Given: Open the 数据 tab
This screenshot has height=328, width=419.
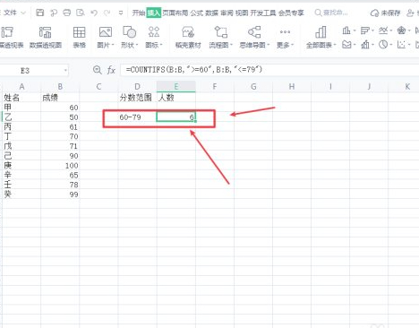Looking at the screenshot, I should [x=211, y=13].
